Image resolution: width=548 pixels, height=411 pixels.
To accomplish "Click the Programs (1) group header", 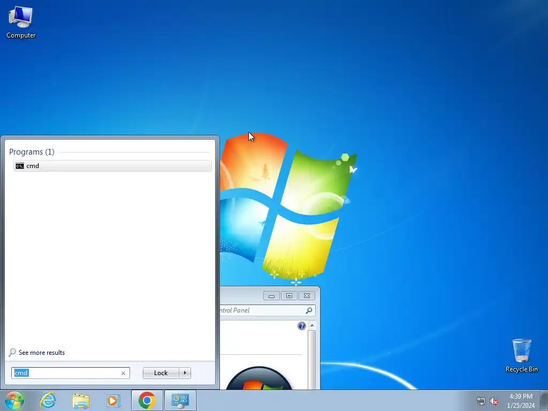I will tap(32, 151).
